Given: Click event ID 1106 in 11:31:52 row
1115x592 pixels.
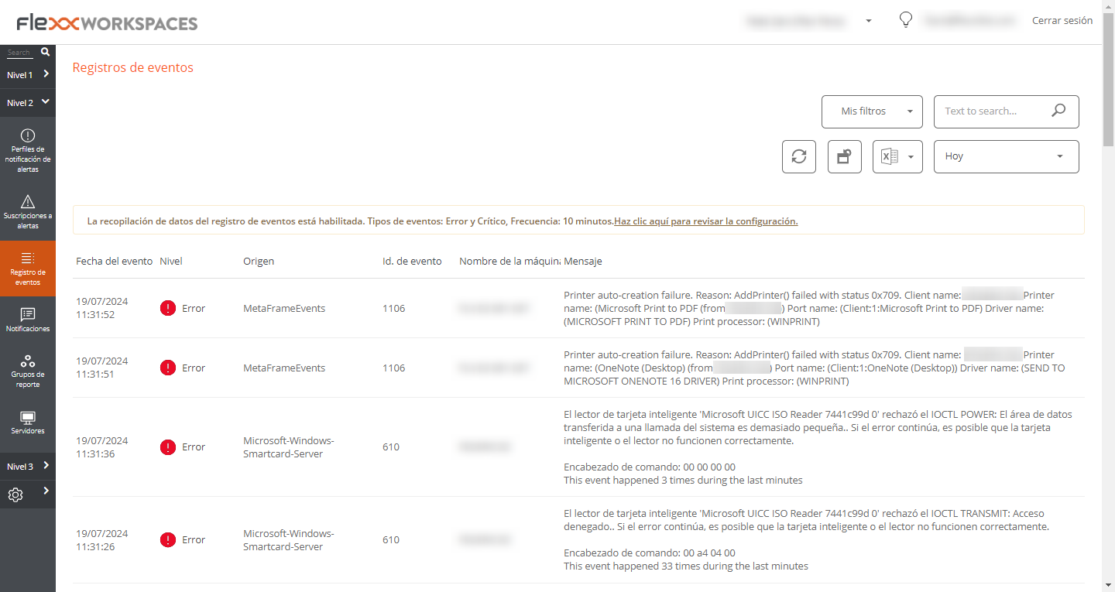Looking at the screenshot, I should [x=393, y=308].
